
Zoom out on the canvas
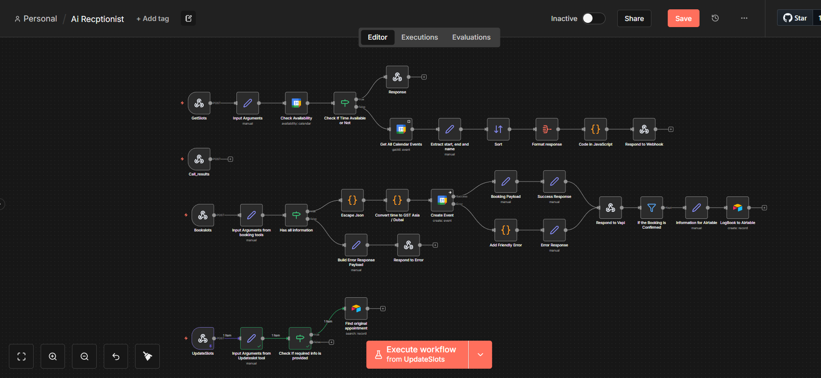85,357
